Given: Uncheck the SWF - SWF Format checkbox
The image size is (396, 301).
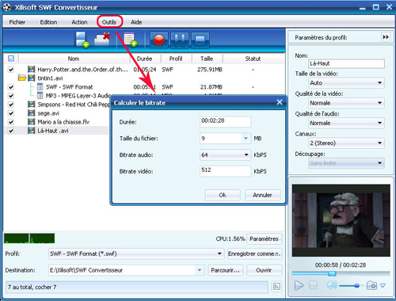Looking at the screenshot, I should click(11, 87).
